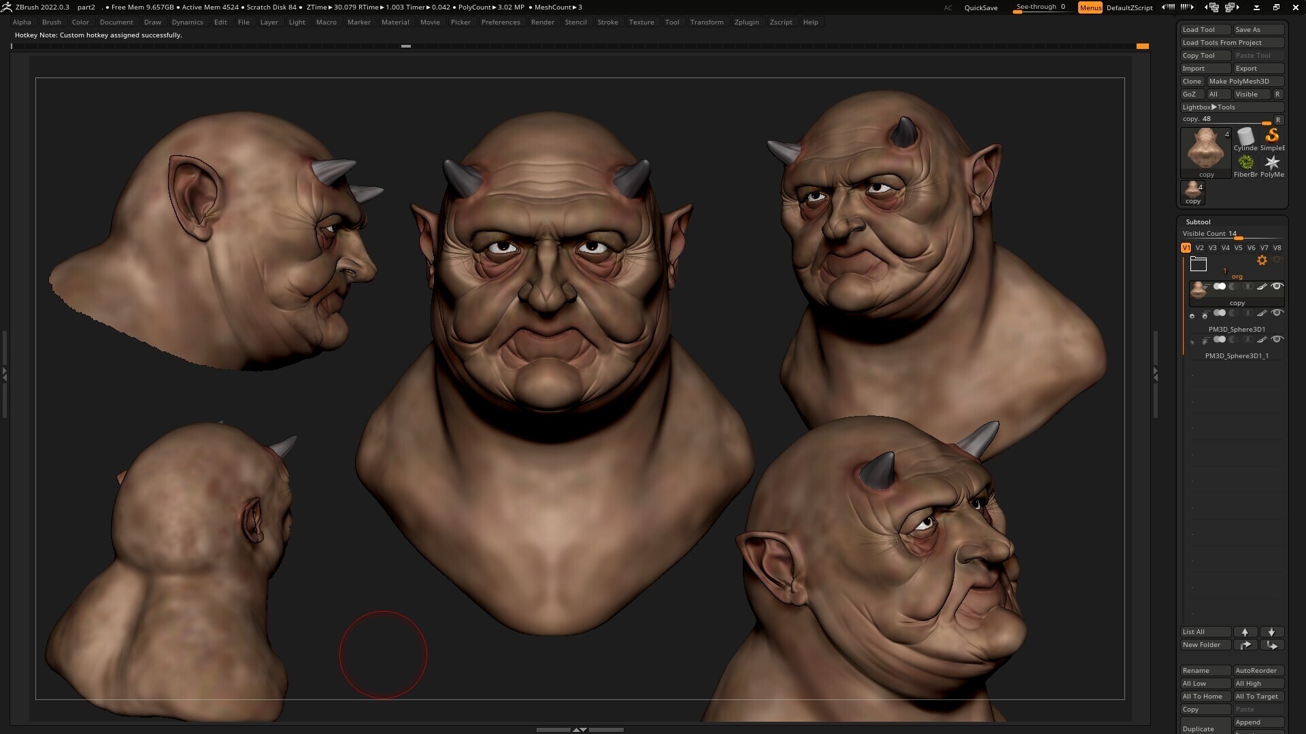Toggle polypaint brush on copy subtool
The image size is (1306, 734).
[x=1262, y=287]
